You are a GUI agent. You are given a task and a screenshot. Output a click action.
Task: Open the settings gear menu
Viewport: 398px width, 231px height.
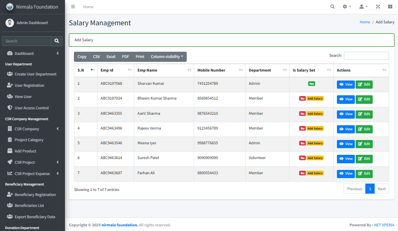(346, 7)
